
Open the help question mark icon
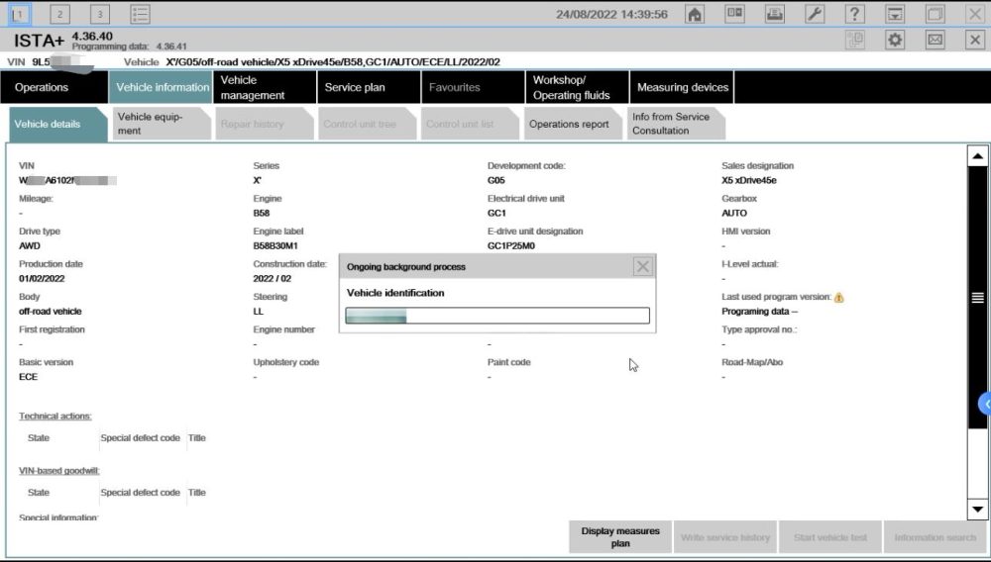(x=854, y=14)
